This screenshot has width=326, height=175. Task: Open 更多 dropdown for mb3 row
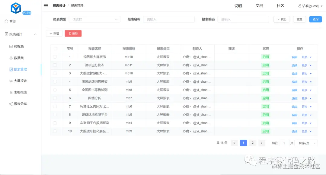pyautogui.click(x=307, y=132)
